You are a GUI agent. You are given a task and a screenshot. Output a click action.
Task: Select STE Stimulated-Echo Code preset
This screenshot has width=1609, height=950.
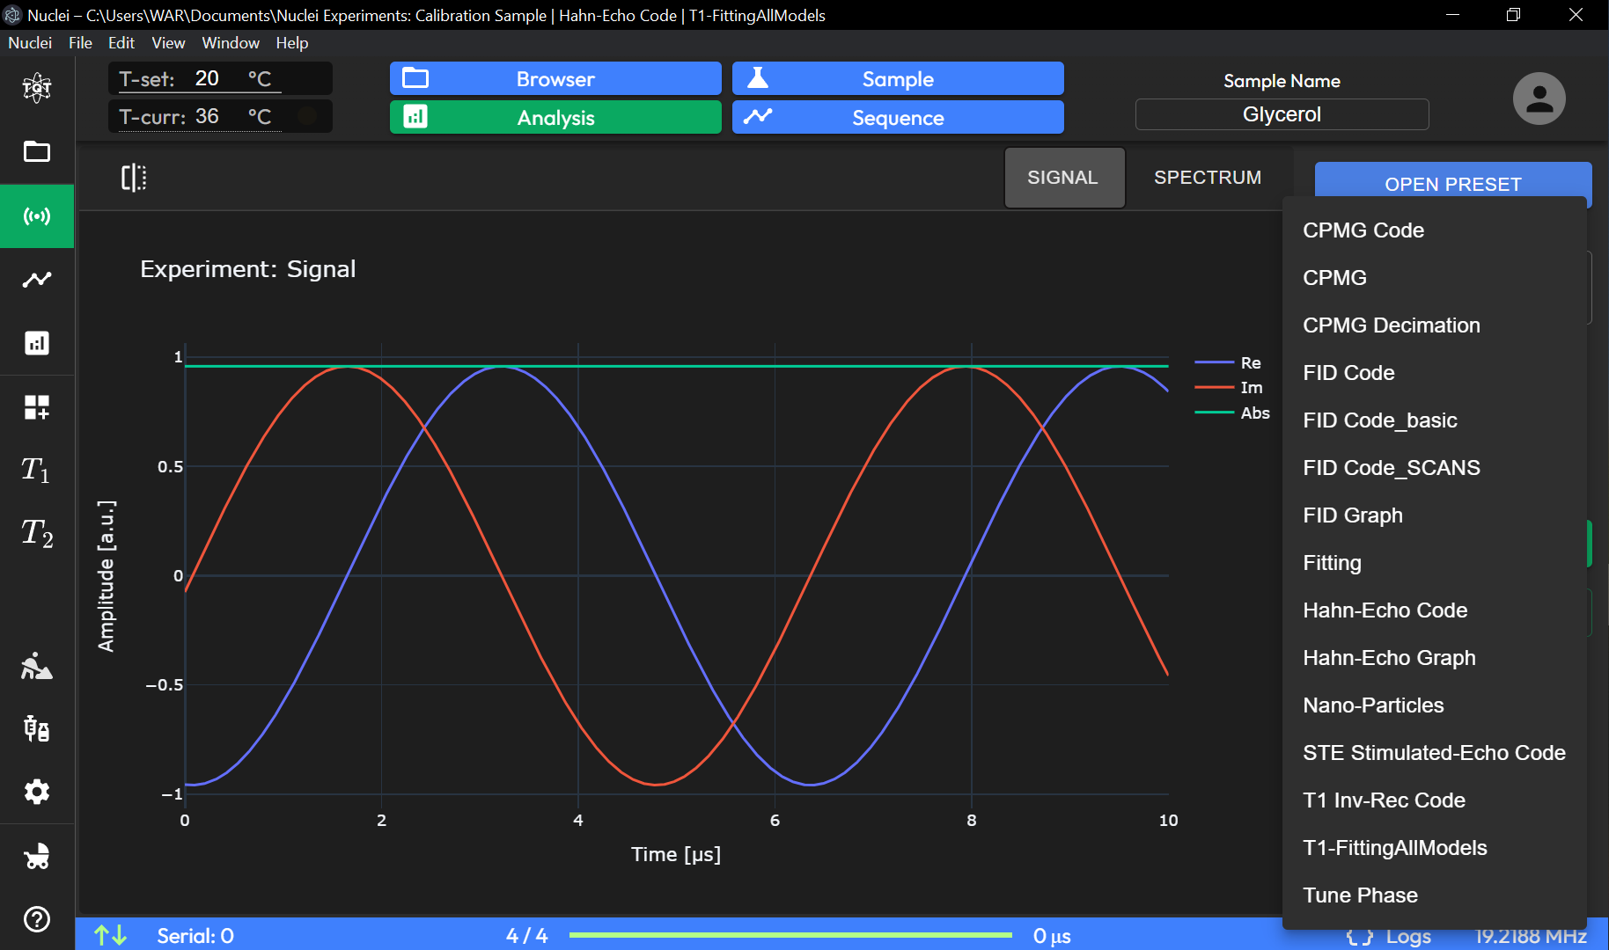point(1435,753)
